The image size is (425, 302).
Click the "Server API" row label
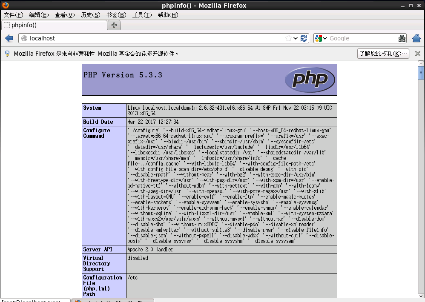click(x=98, y=250)
